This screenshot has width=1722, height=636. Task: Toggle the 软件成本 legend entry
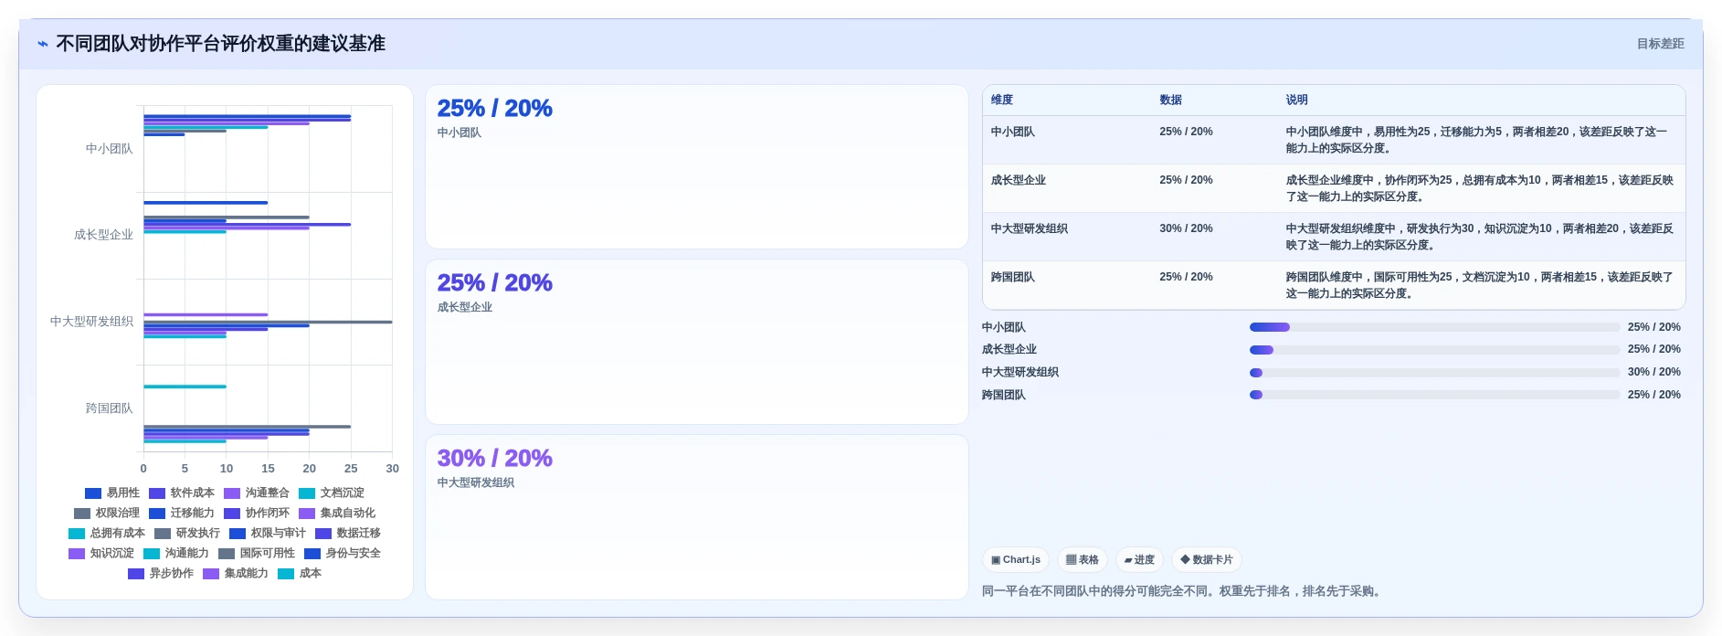(x=182, y=493)
